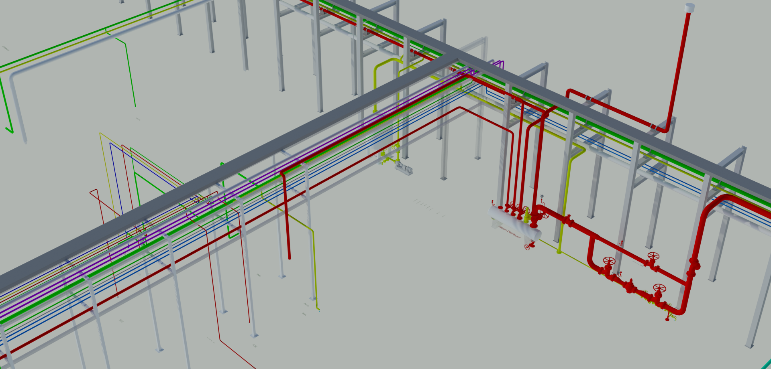This screenshot has width=771, height=369.
Task: Click the green arrow-shaped pipe end far left
Action: (9, 130)
